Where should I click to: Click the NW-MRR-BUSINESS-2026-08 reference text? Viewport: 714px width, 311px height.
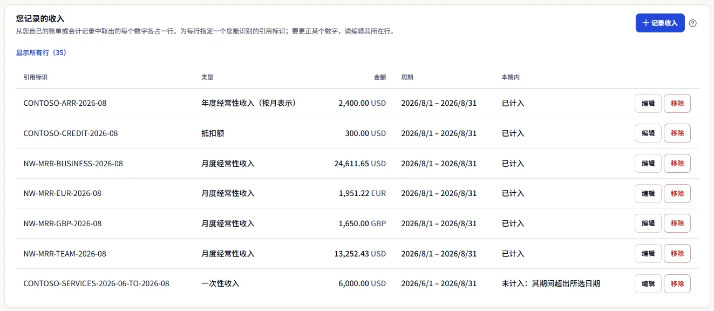[73, 164]
